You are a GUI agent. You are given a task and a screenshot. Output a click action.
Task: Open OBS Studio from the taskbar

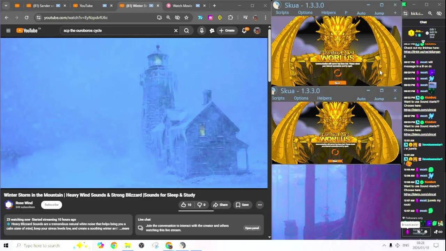point(141,245)
